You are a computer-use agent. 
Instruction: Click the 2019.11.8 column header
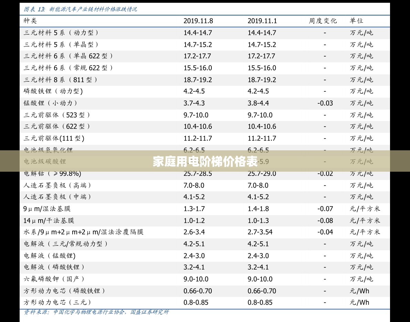198,21
